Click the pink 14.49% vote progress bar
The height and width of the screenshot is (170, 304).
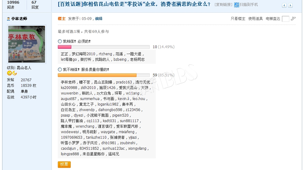(65, 47)
